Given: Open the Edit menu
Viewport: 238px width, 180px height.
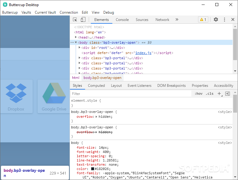Looking at the screenshot, I should (x=85, y=12).
